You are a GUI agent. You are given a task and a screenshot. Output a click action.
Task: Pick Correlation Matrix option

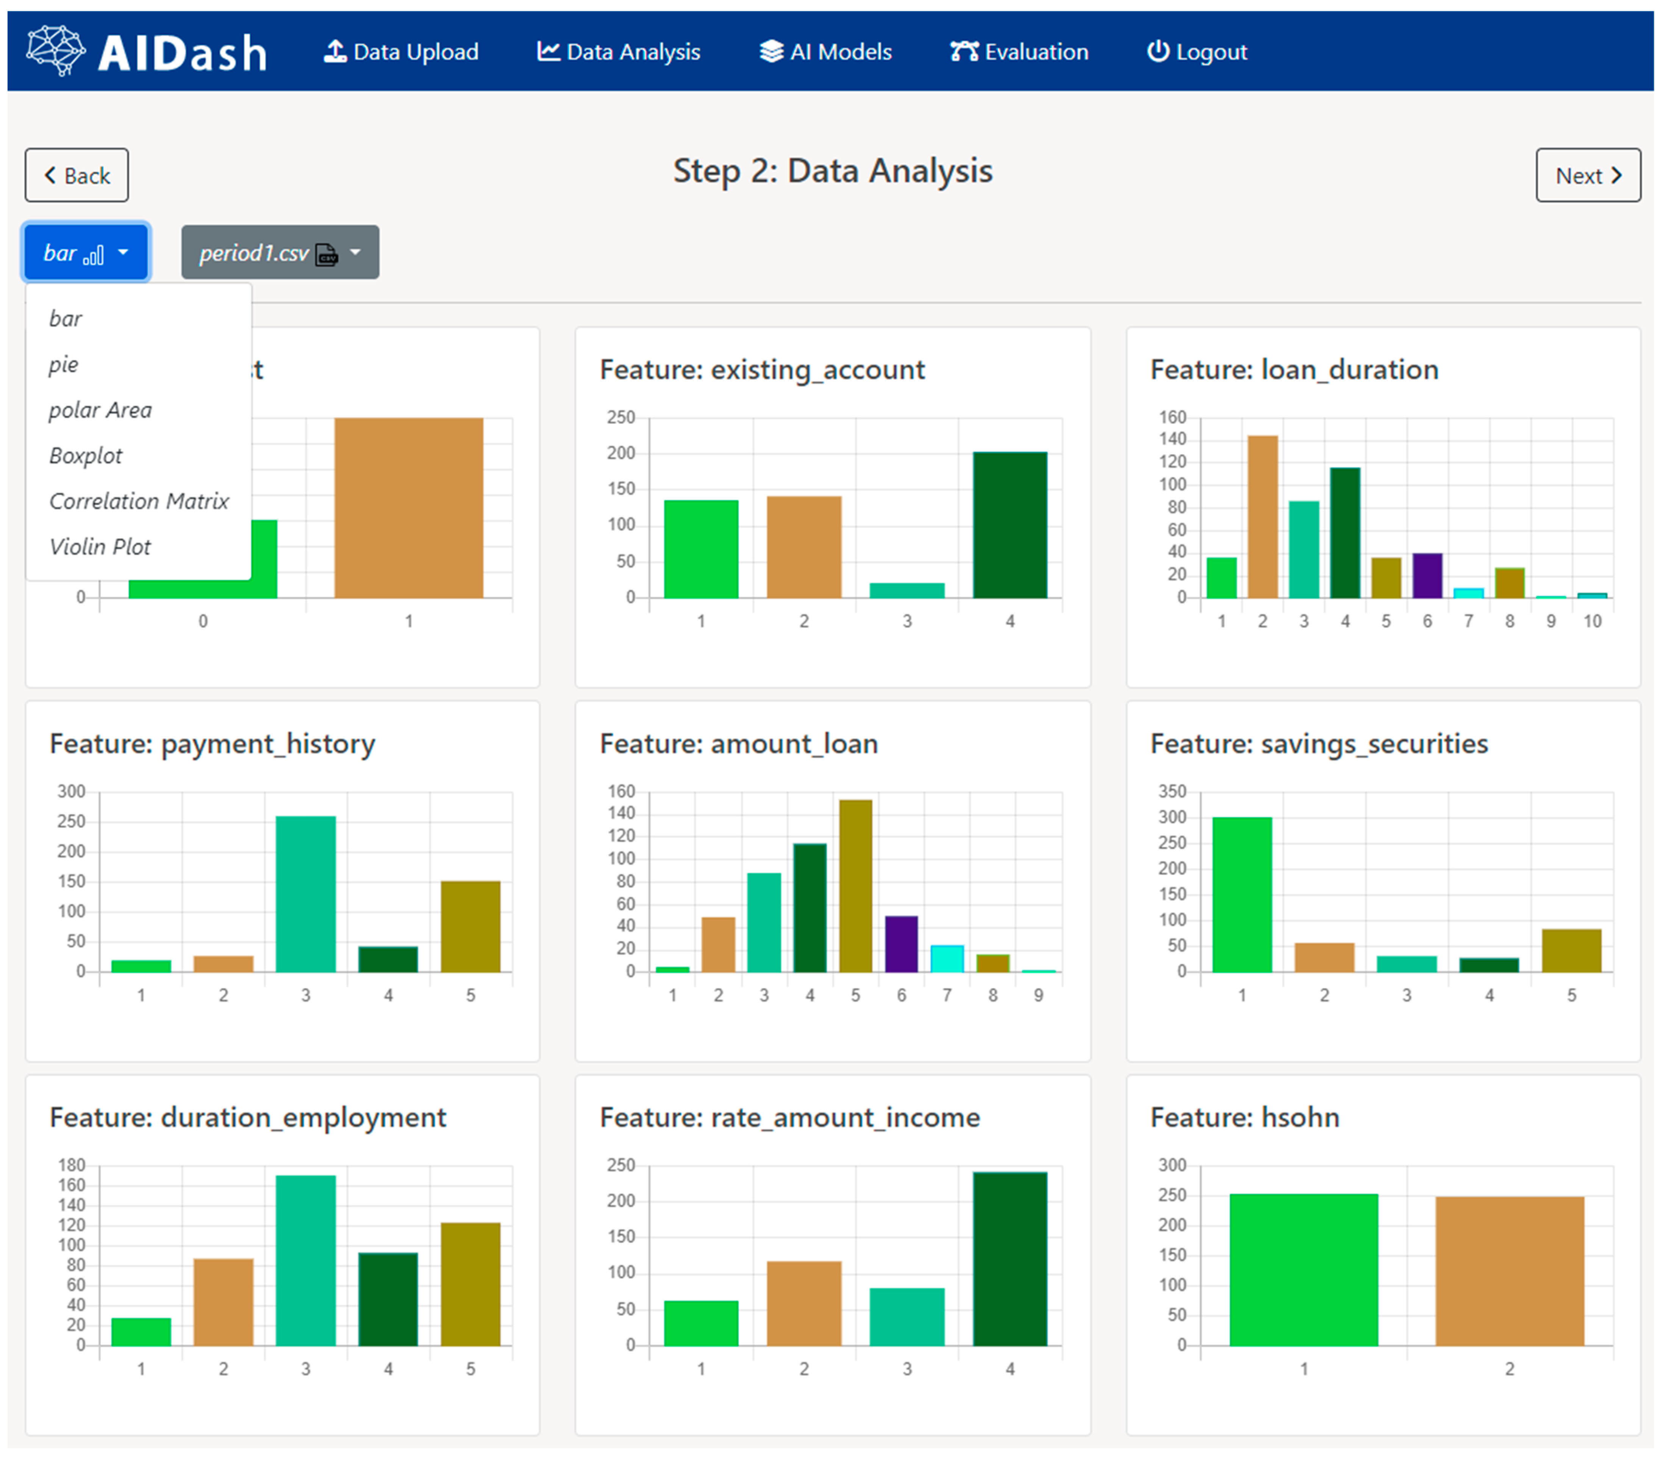tap(139, 501)
